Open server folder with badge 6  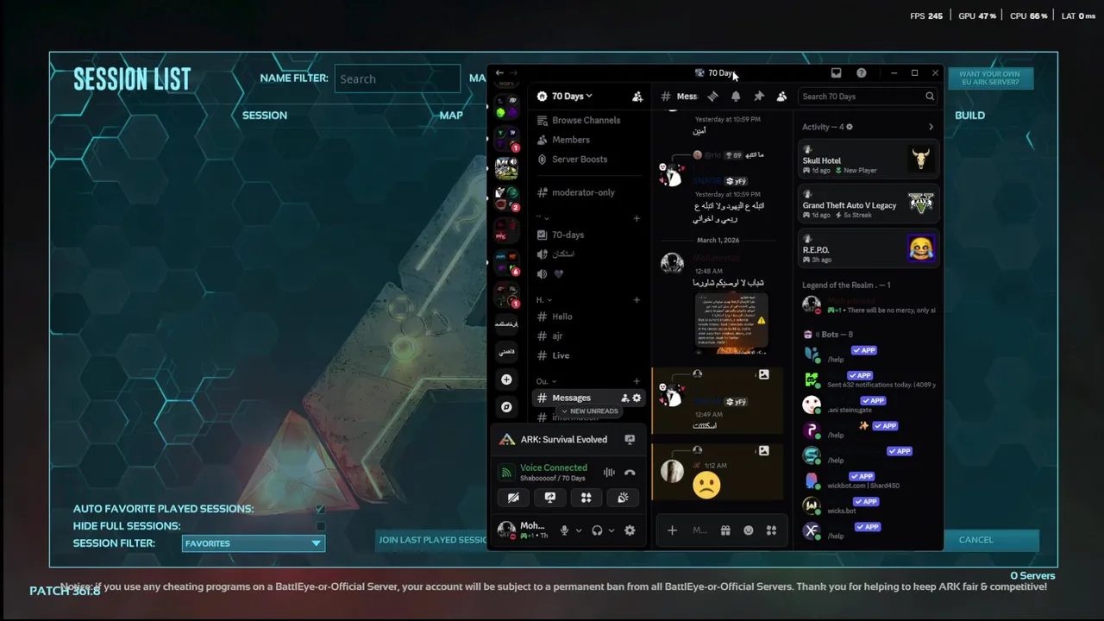(x=506, y=262)
